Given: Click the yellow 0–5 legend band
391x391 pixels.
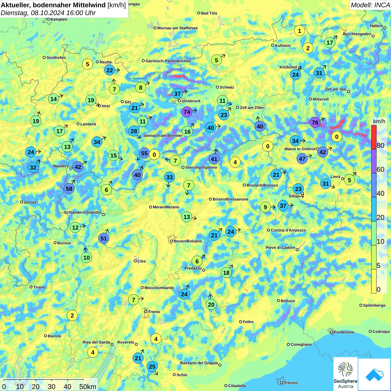Looking at the screenshot, I should click(374, 281).
